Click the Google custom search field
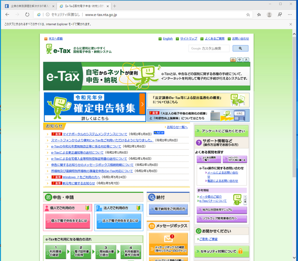Image resolution: width=298 pixels, height=261 pixels. pyautogui.click(x=209, y=49)
